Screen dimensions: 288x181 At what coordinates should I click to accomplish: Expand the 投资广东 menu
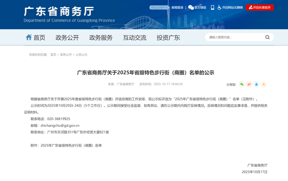[x=168, y=37]
